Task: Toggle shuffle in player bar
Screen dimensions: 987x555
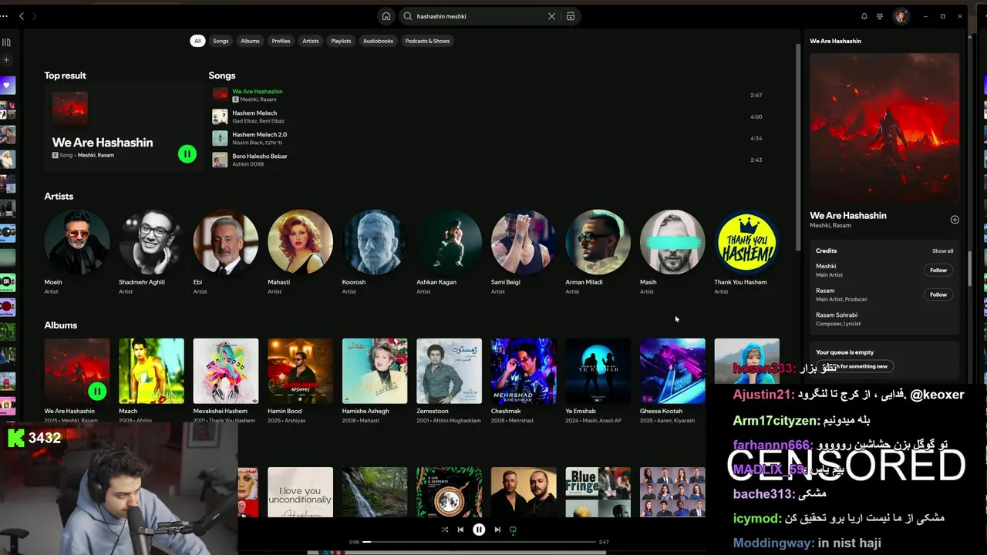Action: (x=445, y=530)
